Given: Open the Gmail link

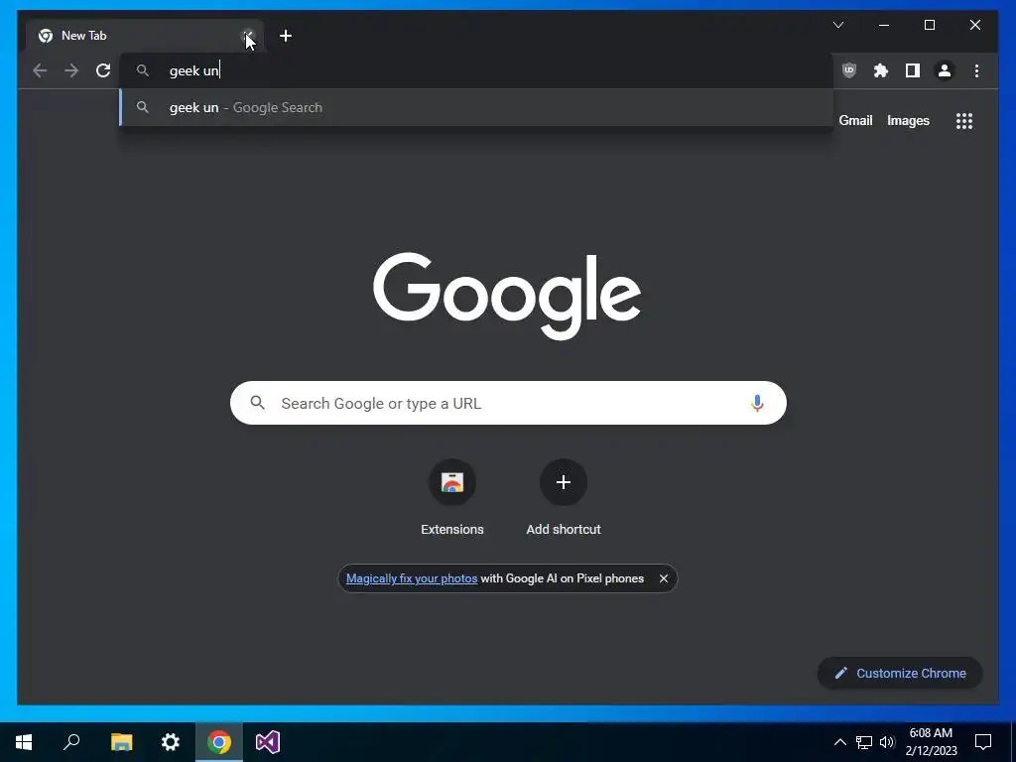Looking at the screenshot, I should pos(855,120).
